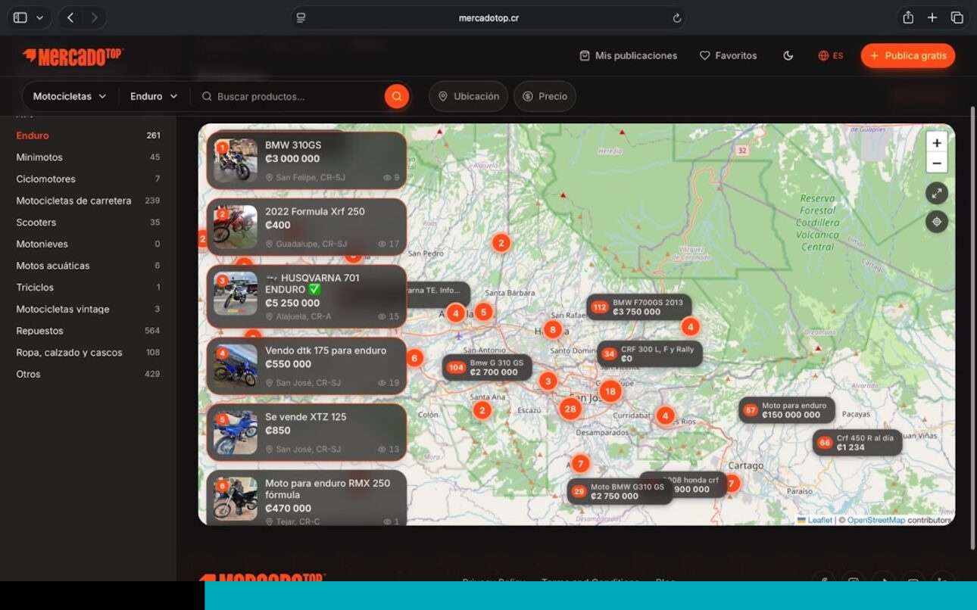Click the map cluster showing 3
This screenshot has width=977, height=610.
pyautogui.click(x=548, y=381)
